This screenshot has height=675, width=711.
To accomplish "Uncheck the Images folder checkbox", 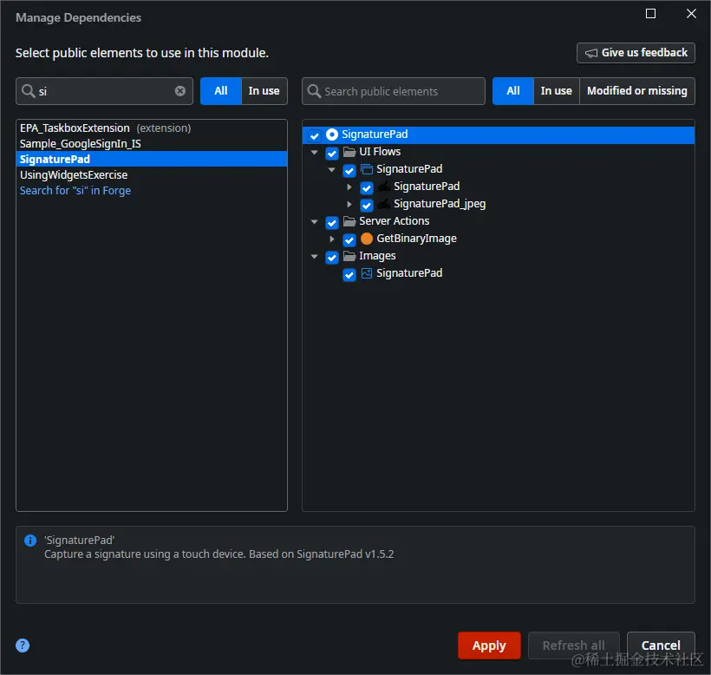I will click(x=332, y=257).
